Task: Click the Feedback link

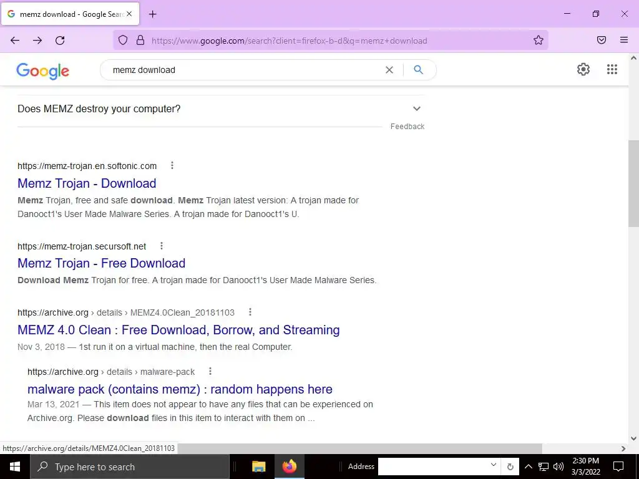Action: [407, 127]
